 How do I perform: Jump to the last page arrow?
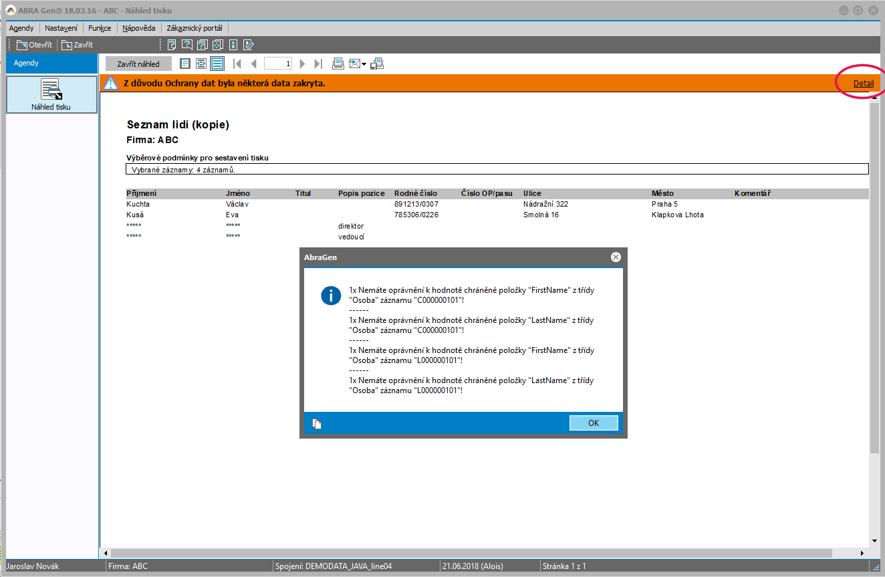pyautogui.click(x=318, y=64)
